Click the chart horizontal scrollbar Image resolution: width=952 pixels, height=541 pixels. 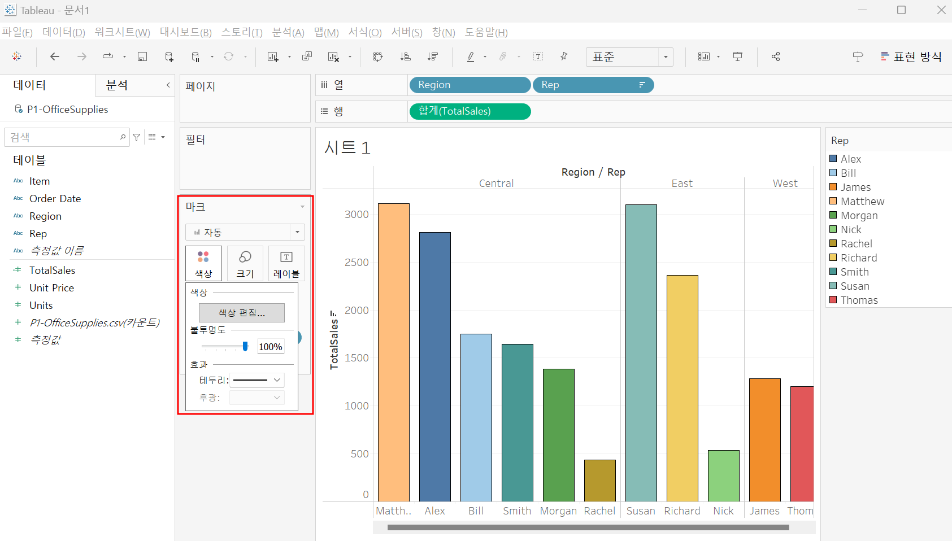click(588, 527)
